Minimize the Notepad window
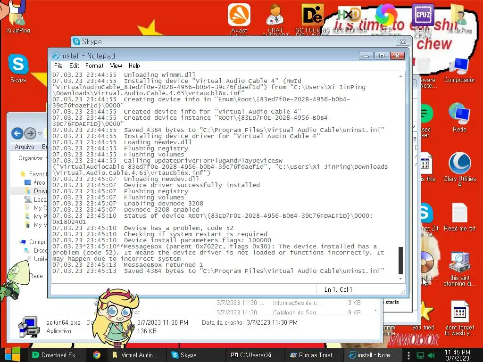The width and height of the screenshot is (483, 362). point(366,56)
